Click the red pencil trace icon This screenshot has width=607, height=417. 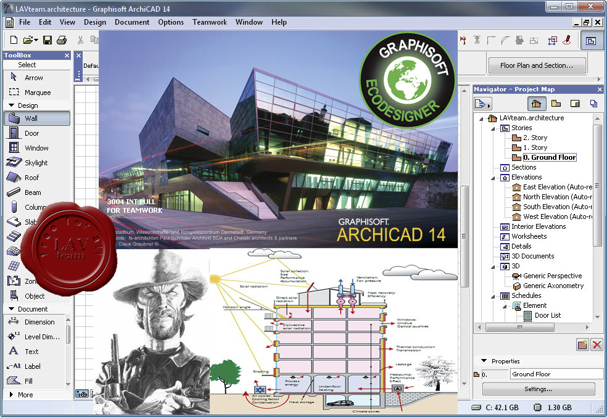click(x=567, y=40)
